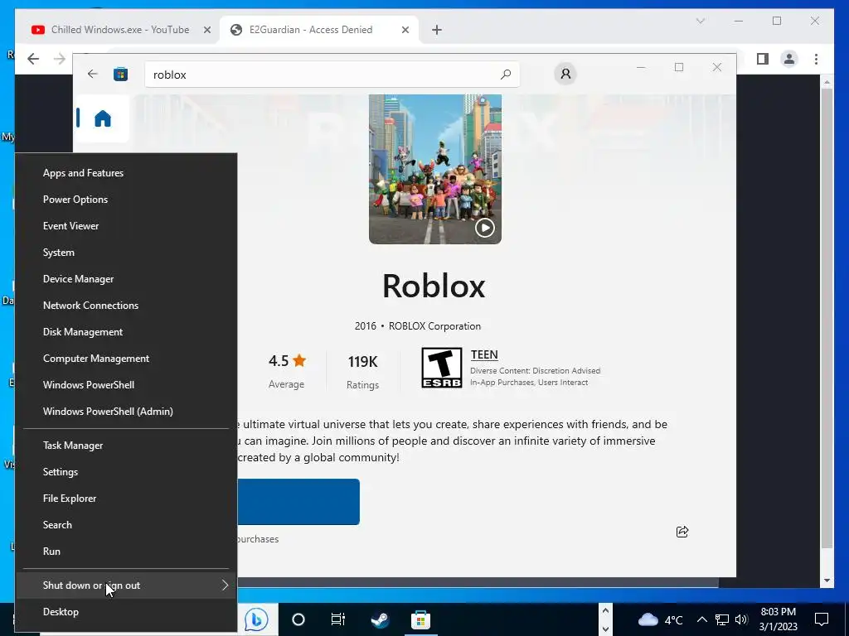This screenshot has height=636, width=849.
Task: Switch to Chilled Windows.exe YouTube tab
Action: tap(119, 30)
